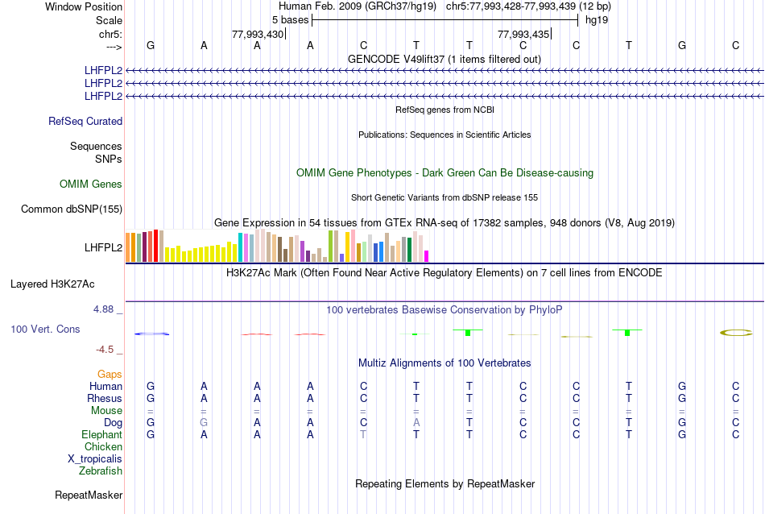Click the orange Gaps row label
The width and height of the screenshot is (765, 514).
click(x=110, y=374)
